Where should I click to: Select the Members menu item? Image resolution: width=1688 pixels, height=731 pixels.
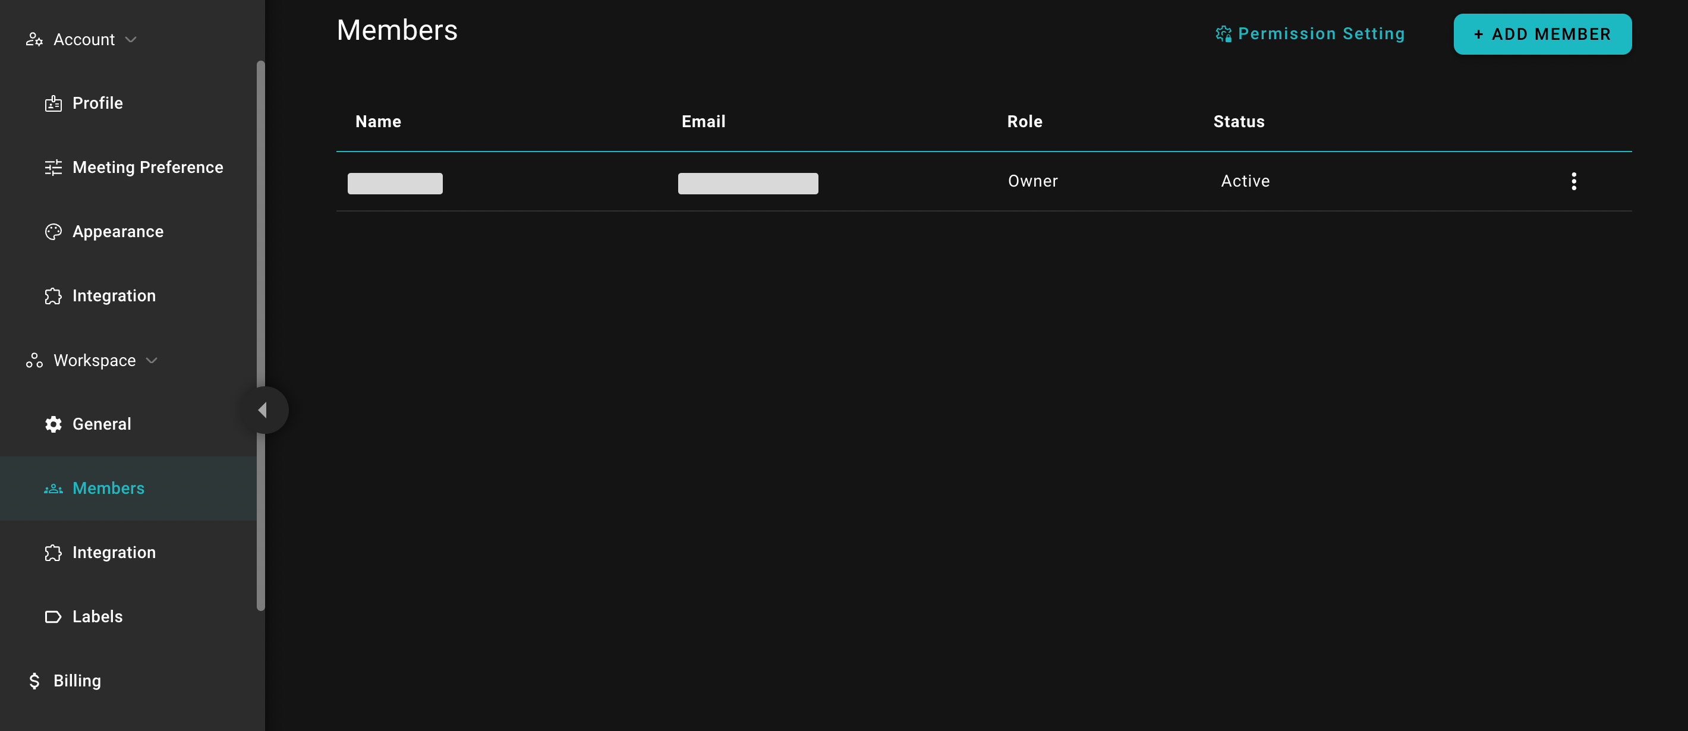pyautogui.click(x=108, y=488)
